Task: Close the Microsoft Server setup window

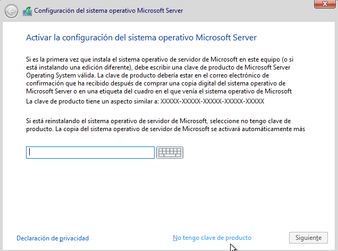Action: click(x=325, y=4)
